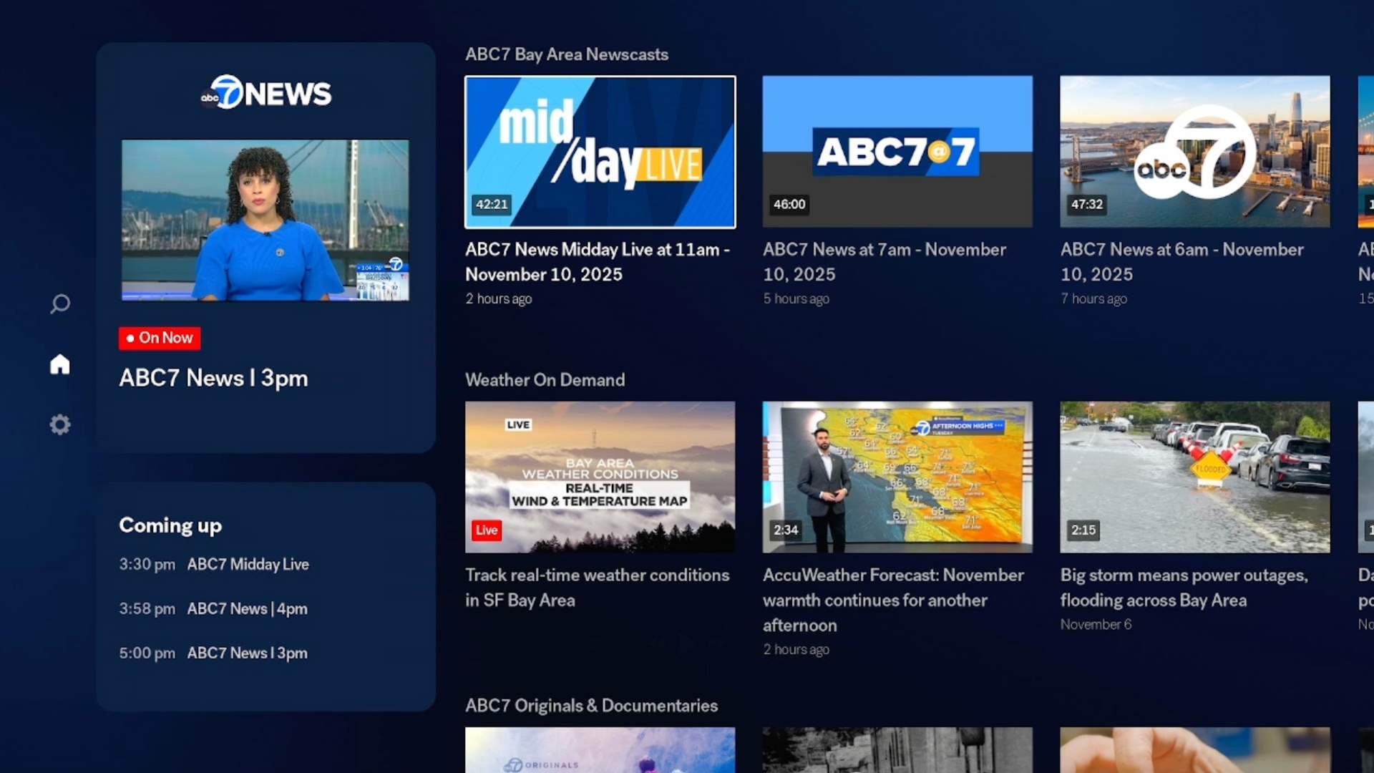Click the Coming up heading

click(170, 526)
